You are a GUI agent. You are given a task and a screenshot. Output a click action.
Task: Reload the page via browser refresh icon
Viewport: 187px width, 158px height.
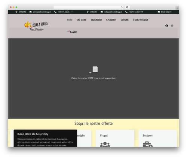pos(122,7)
